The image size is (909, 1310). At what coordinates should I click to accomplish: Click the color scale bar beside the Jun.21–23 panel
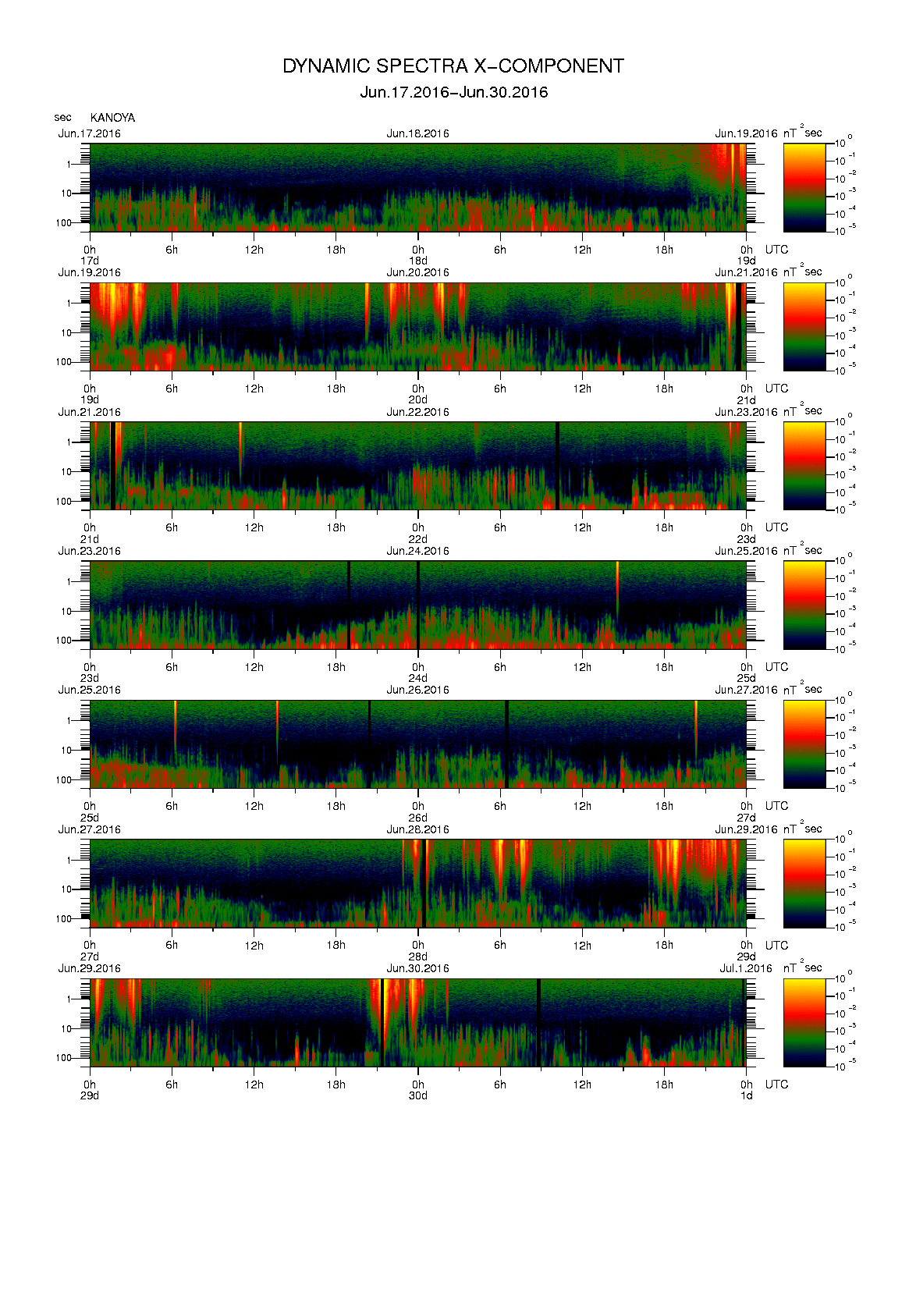(804, 466)
